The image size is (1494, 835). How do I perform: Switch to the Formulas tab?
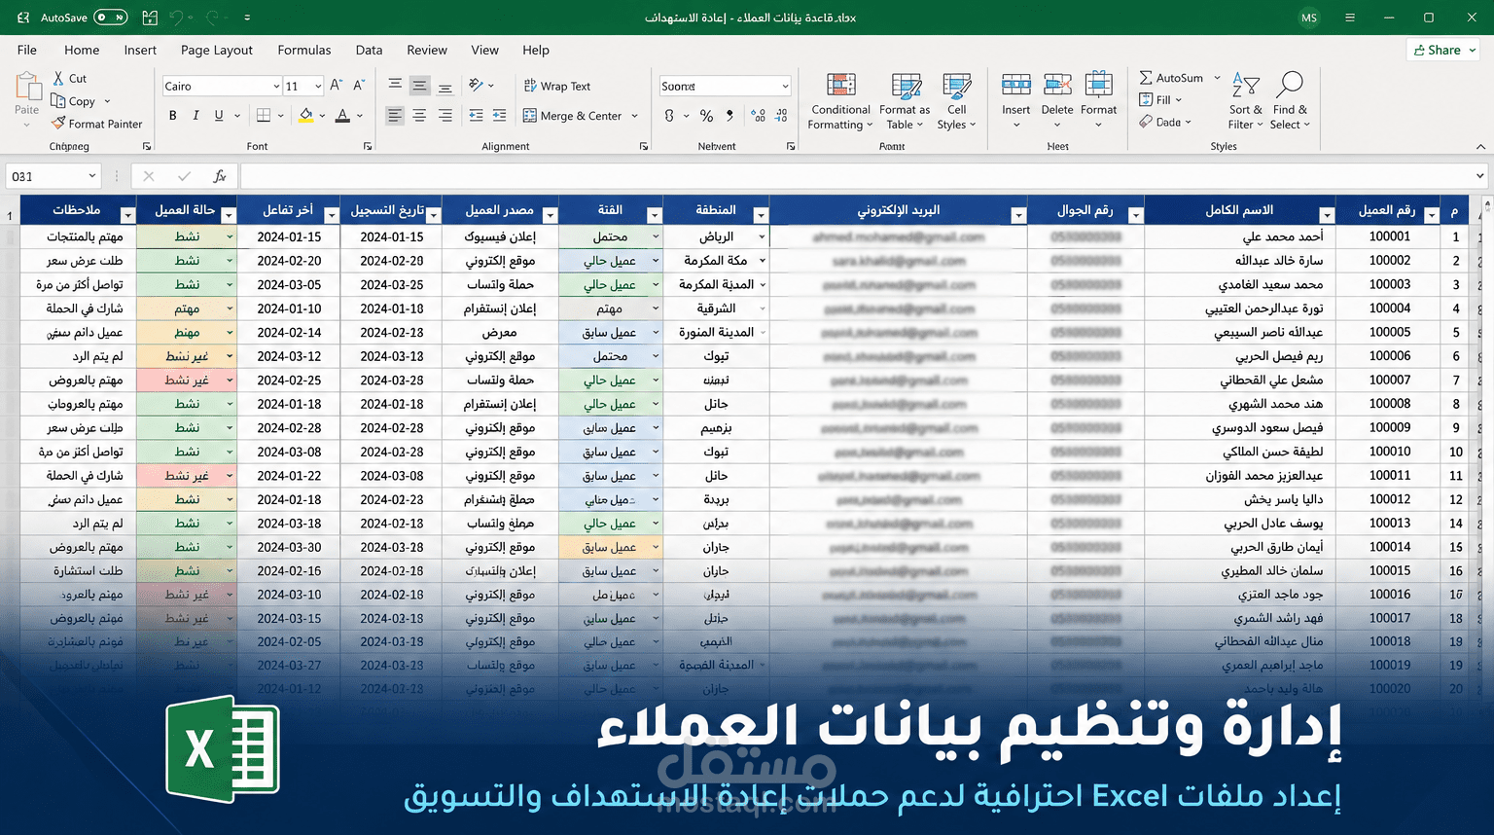304,50
